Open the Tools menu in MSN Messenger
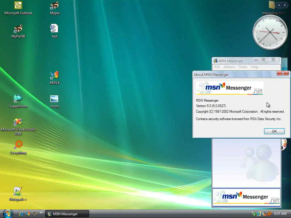291x218 pixels. 243,67
